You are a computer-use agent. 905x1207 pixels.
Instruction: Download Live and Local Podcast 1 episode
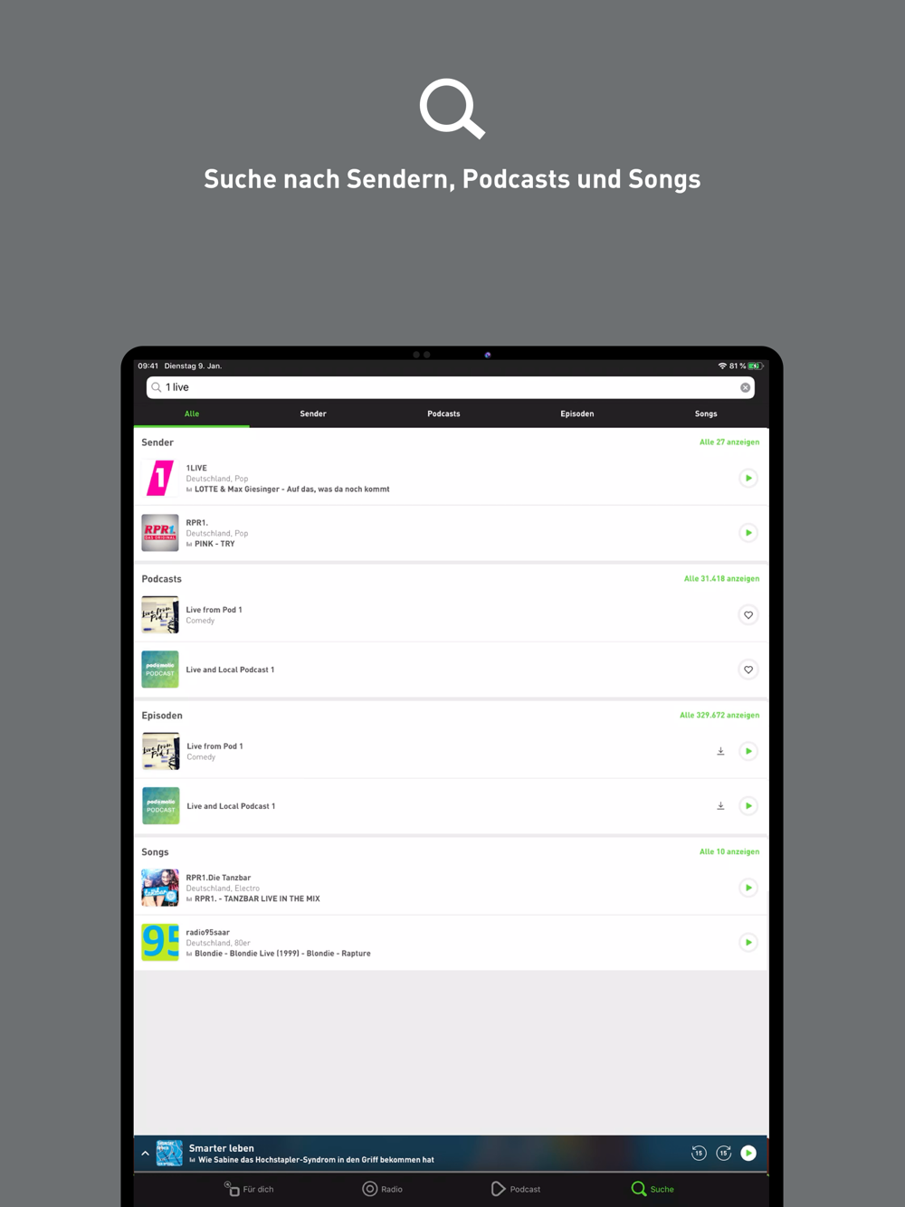(x=720, y=806)
